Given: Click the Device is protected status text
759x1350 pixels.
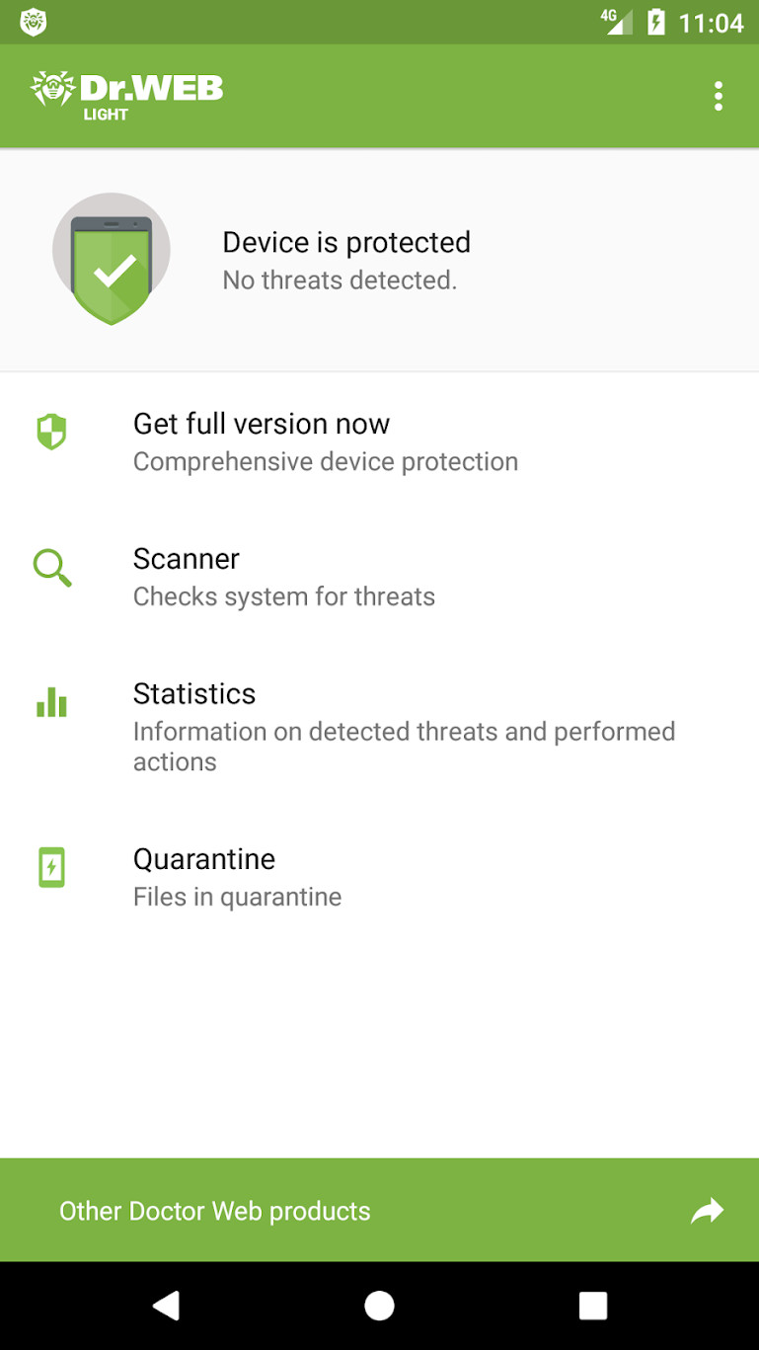Looking at the screenshot, I should tap(346, 243).
